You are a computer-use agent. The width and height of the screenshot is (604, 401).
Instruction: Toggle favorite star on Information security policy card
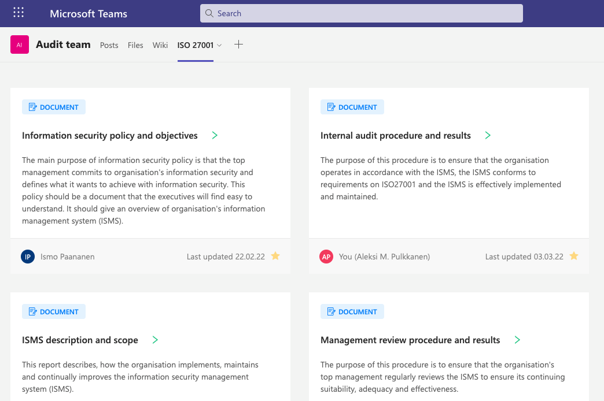(275, 256)
